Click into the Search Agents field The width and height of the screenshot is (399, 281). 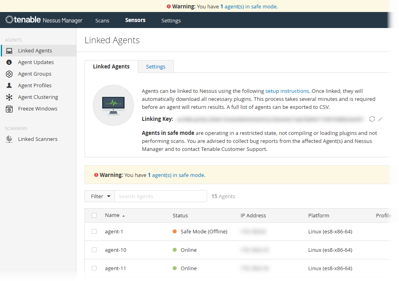click(x=160, y=196)
